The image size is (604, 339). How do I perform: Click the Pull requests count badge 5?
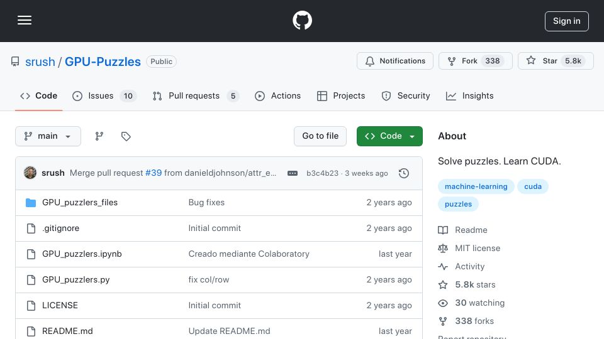[x=233, y=96]
